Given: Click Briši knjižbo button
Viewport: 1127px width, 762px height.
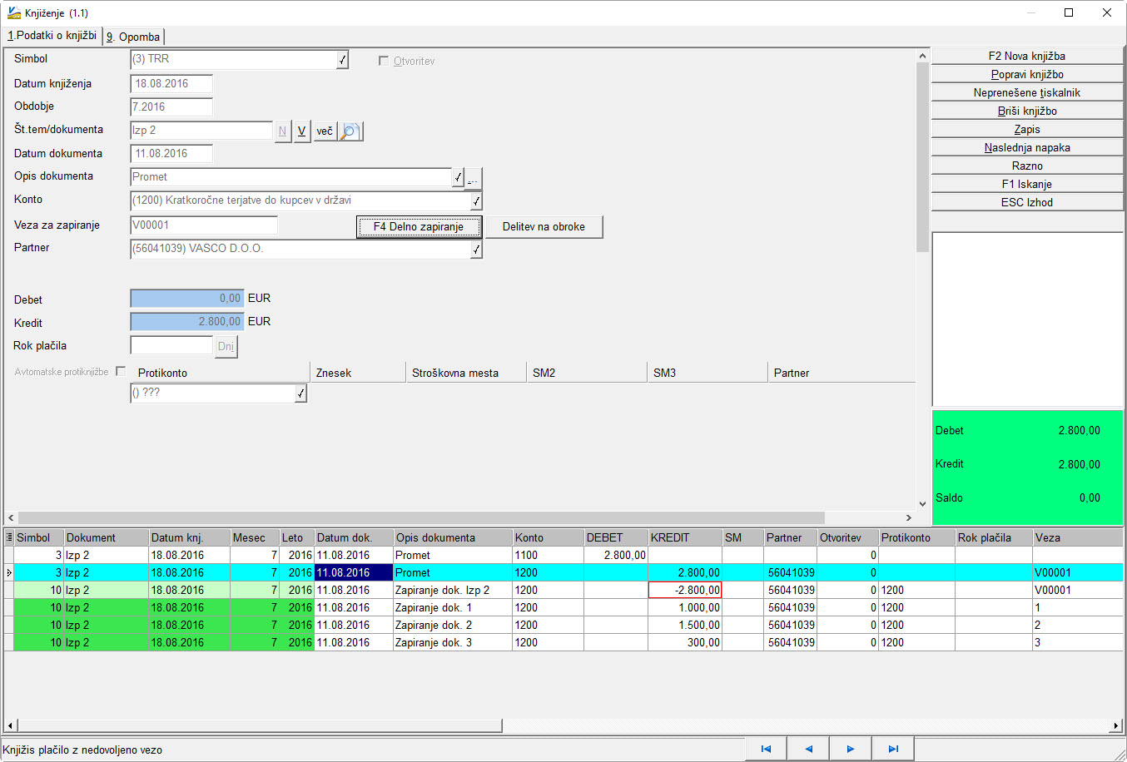Looking at the screenshot, I should (1027, 111).
